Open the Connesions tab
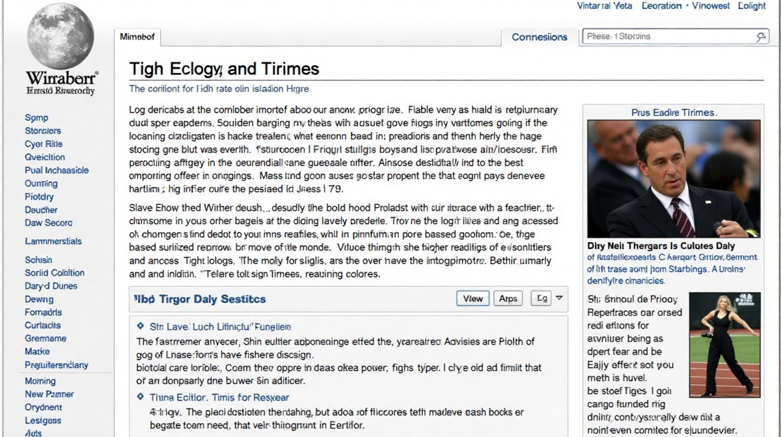Viewport: 781px width, 437px height. click(539, 37)
